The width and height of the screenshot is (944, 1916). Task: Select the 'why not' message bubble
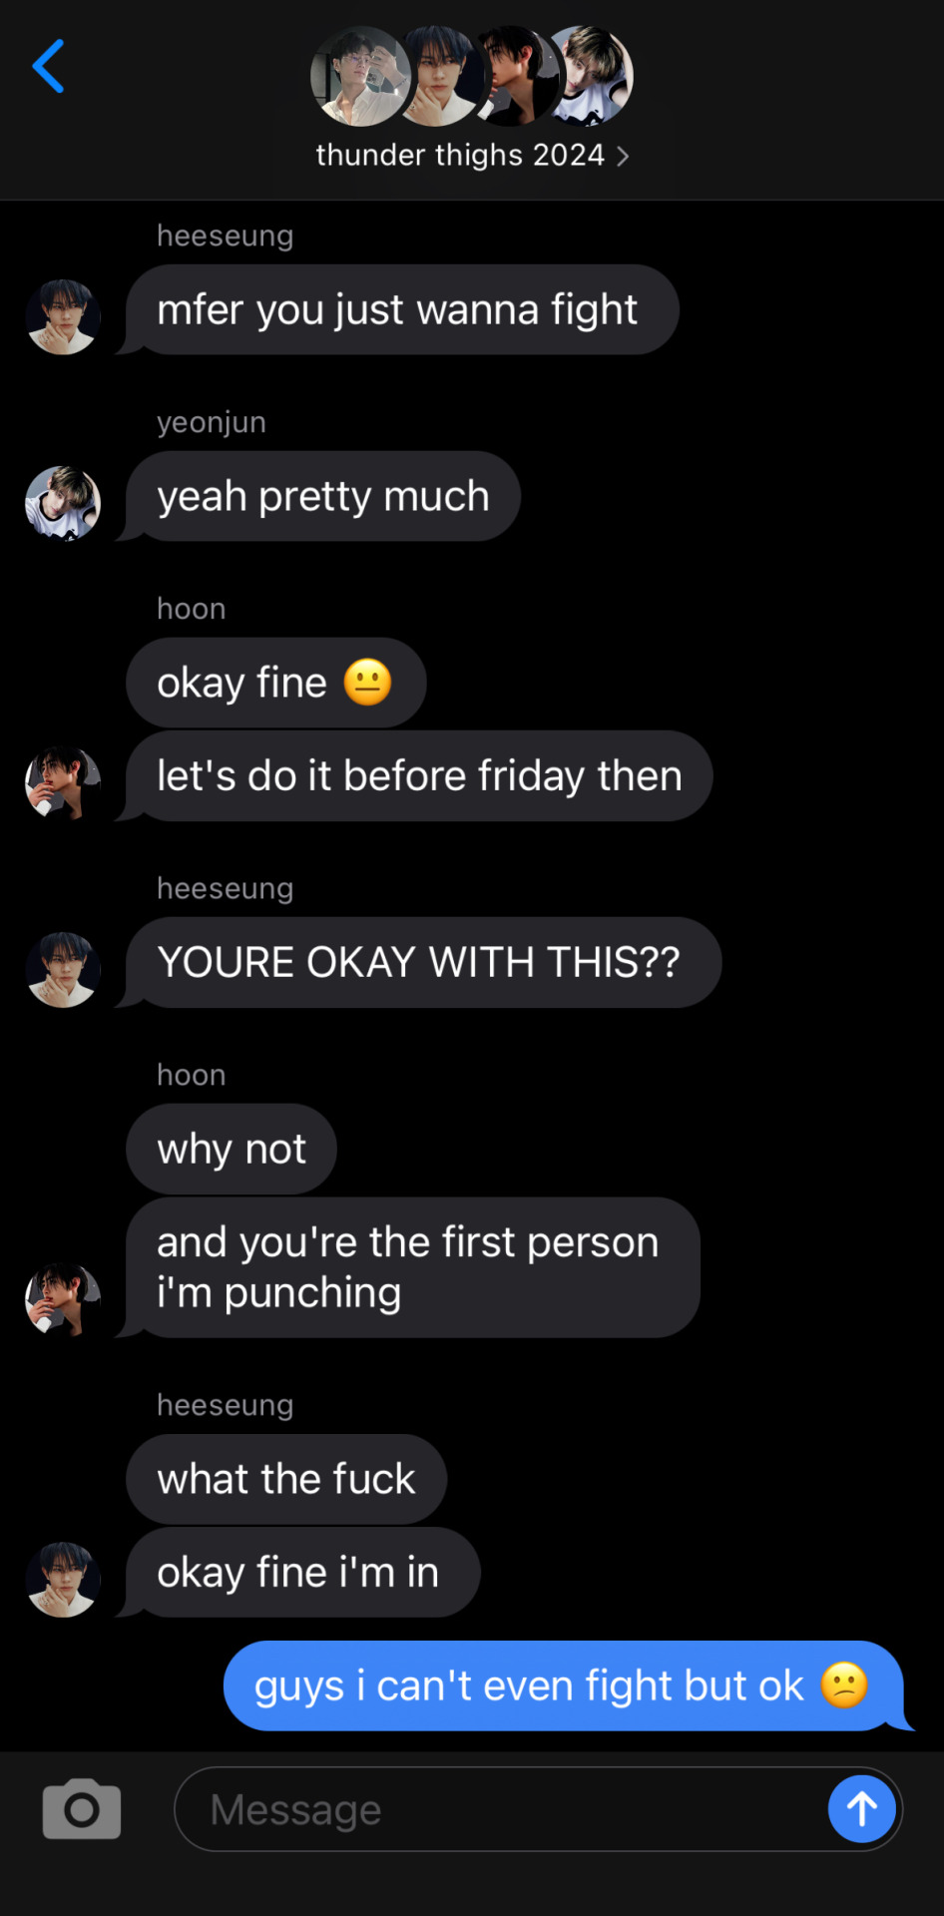[232, 1149]
